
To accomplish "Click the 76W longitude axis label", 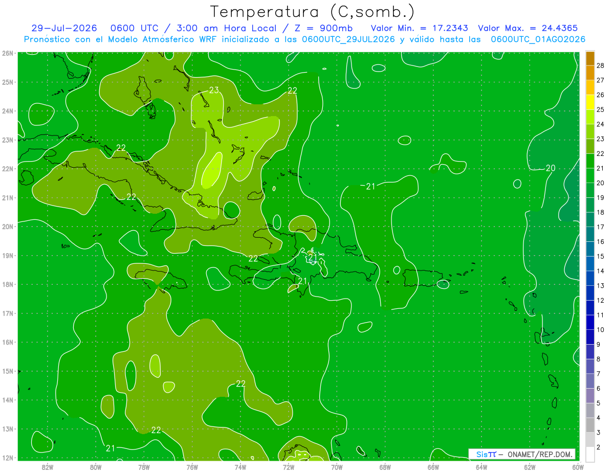I will [x=192, y=466].
